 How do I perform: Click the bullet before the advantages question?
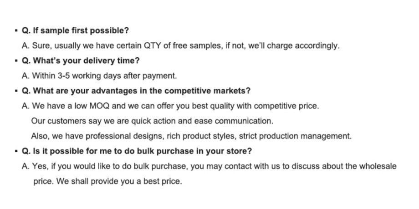click(x=16, y=90)
